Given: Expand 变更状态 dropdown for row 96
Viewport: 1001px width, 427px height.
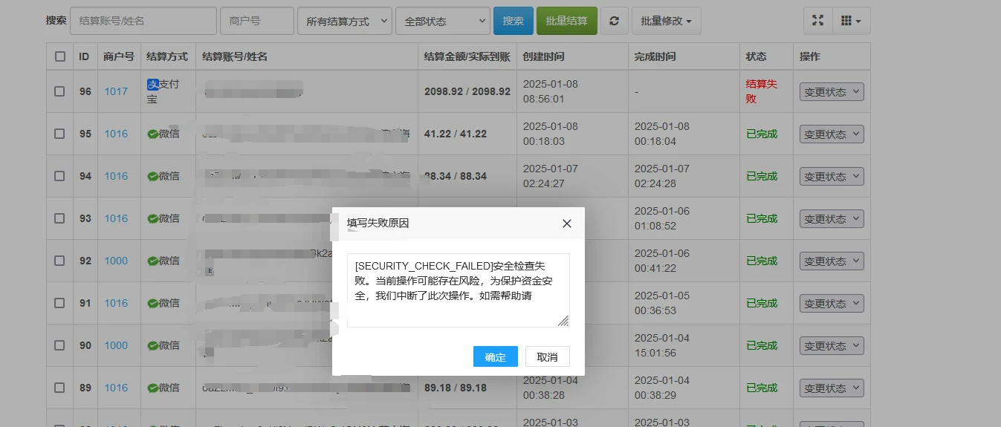Looking at the screenshot, I should pyautogui.click(x=831, y=92).
